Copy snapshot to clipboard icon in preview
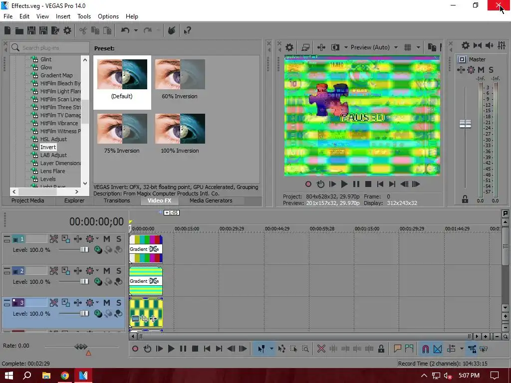 click(432, 47)
